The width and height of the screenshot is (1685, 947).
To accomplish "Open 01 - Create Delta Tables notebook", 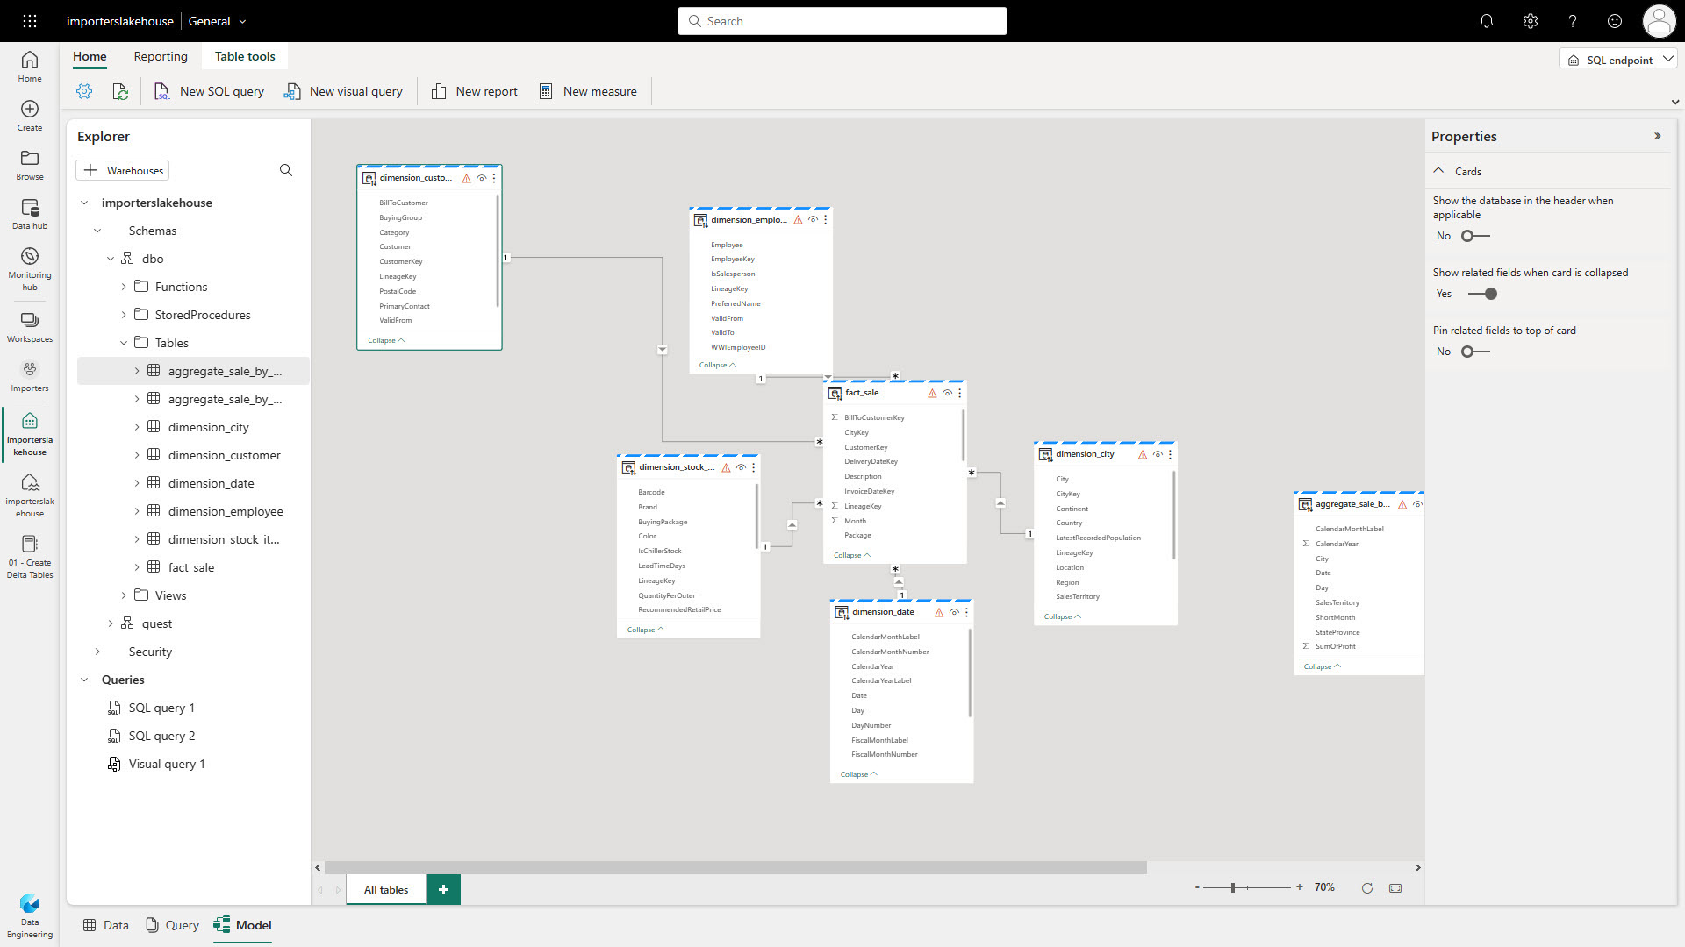I will click(x=30, y=557).
